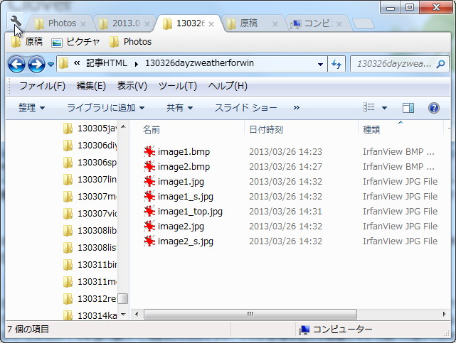Click the image1.jpg file icon
This screenshot has width=456, height=343.
pos(149,182)
